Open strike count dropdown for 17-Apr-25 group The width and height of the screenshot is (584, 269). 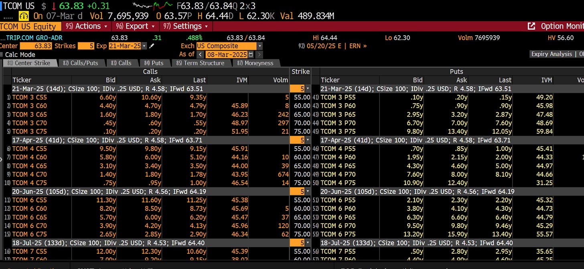click(x=308, y=140)
